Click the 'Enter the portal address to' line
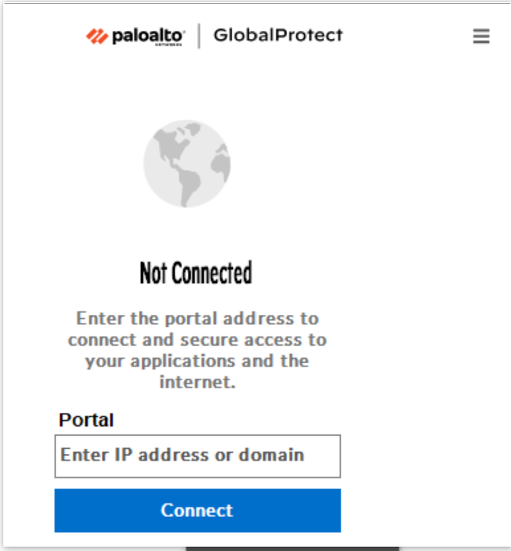This screenshot has height=551, width=511. pos(197,318)
